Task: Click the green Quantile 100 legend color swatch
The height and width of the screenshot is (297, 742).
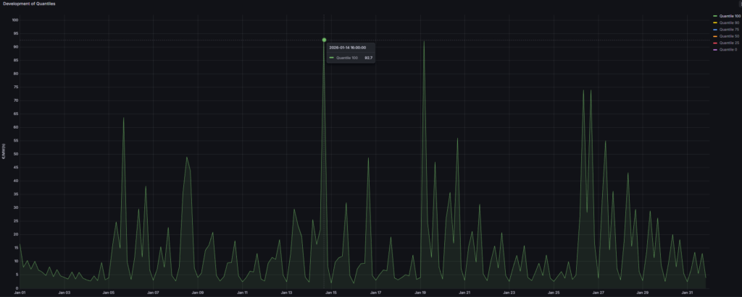Action: [x=714, y=16]
